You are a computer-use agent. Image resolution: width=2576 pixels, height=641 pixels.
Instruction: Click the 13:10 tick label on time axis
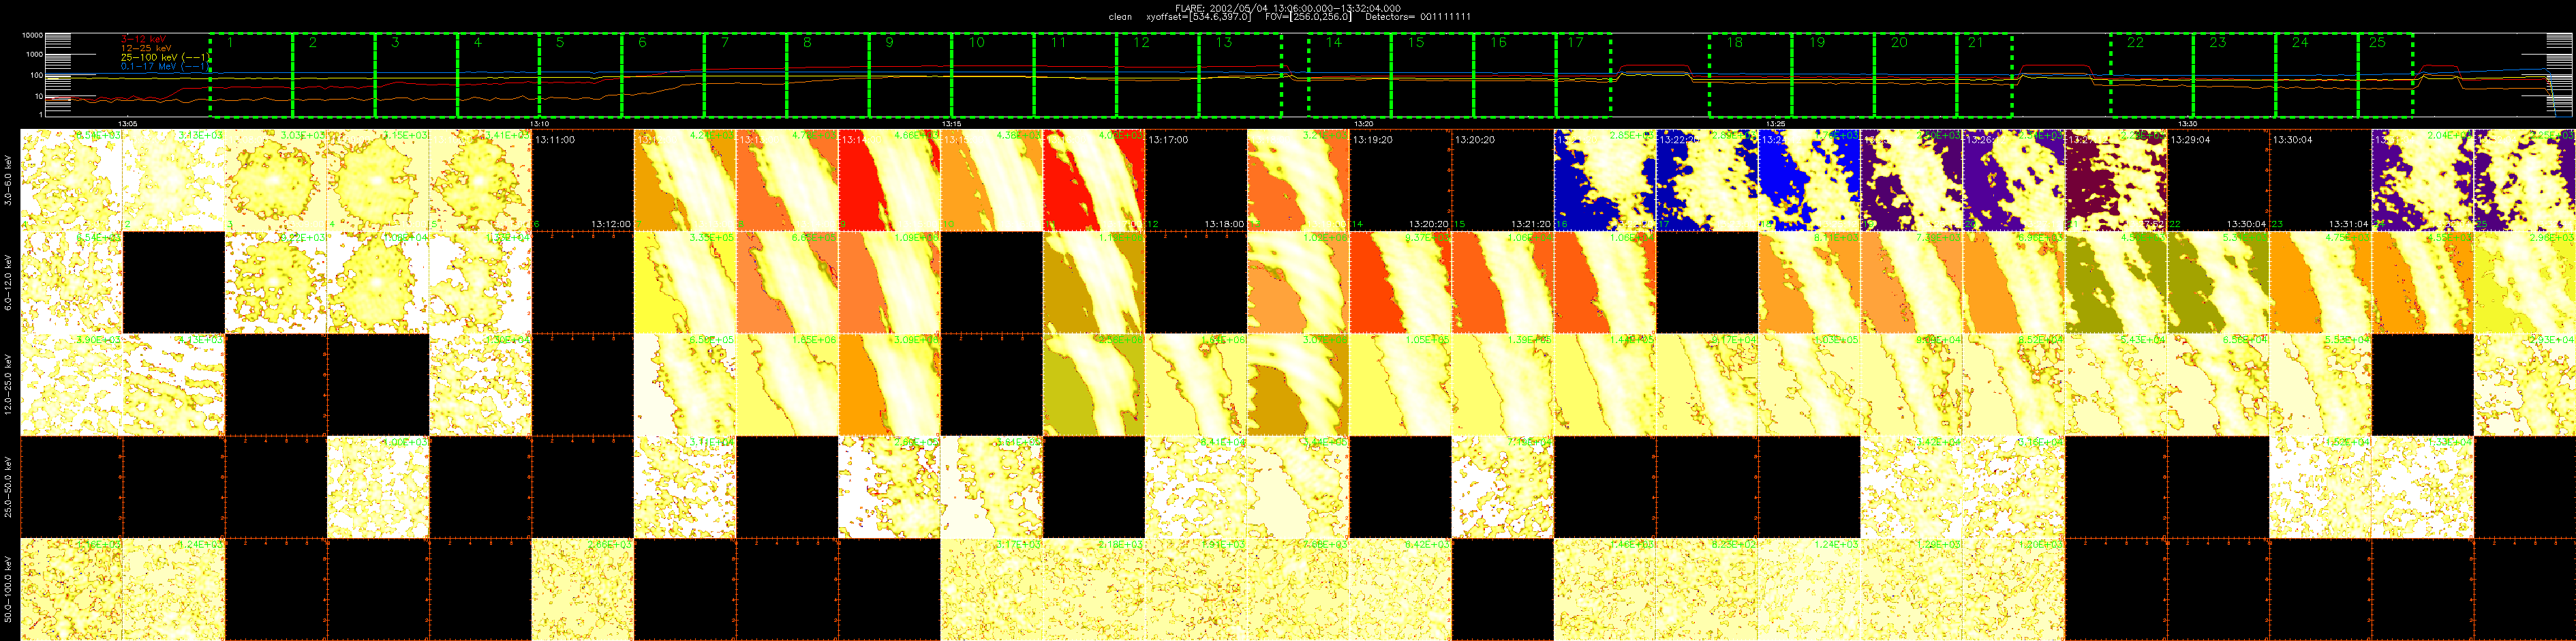tap(540, 123)
